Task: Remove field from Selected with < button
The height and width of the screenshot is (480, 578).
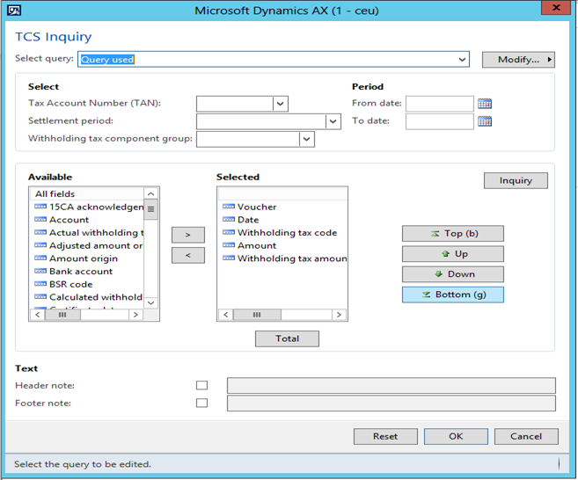Action: (x=188, y=255)
